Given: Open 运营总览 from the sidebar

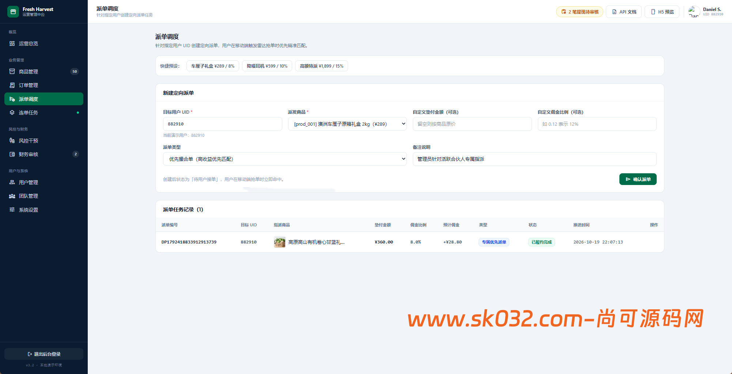Looking at the screenshot, I should tap(44, 44).
